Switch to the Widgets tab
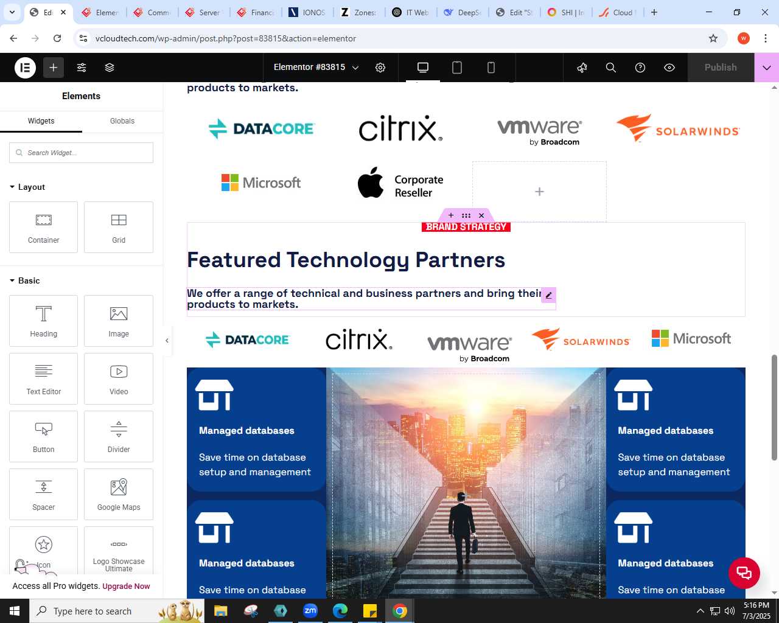Screen dimensions: 779x623 pyautogui.click(x=41, y=121)
